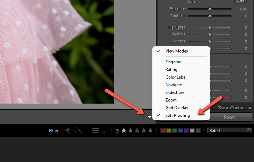Image resolution: width=254 pixels, height=162 pixels.
Task: Collapse the Tone Curve panel triangle
Action: coord(249,108)
